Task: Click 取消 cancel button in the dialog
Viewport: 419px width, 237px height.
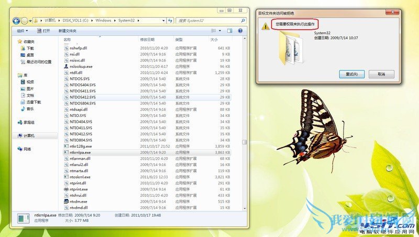Action: click(x=381, y=74)
